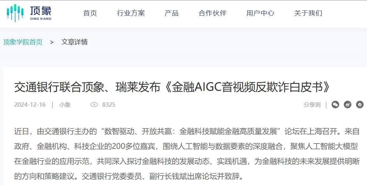Open 合作伙伴 menu item
367x185 pixels.
[212, 13]
